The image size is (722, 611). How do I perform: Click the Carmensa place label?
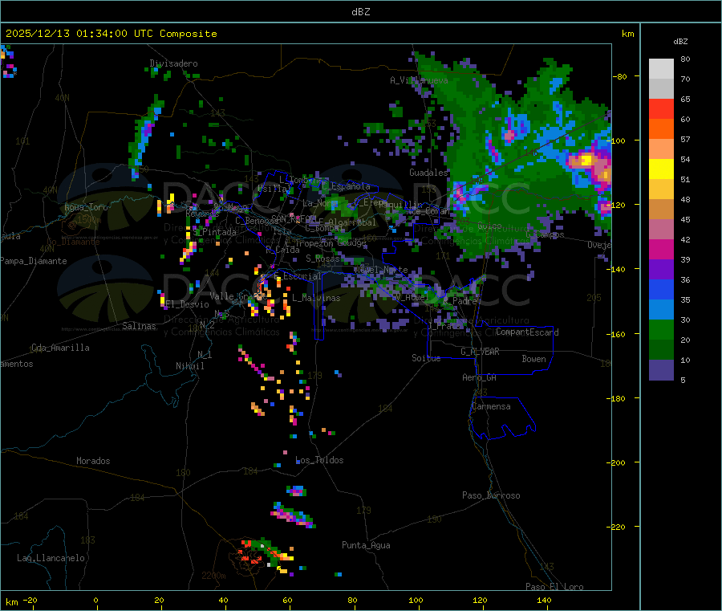[491, 406]
